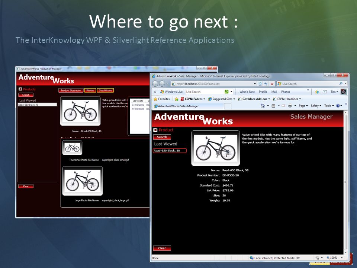Click the Product back arrow icon in Sales Manager

[155, 130]
